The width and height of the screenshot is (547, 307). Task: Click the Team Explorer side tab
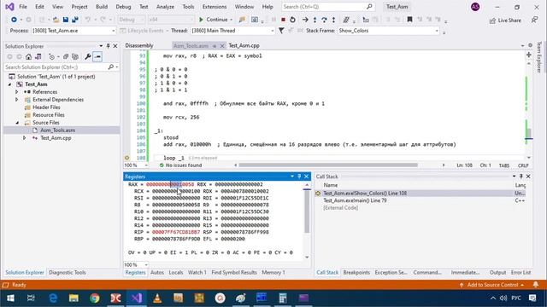[x=539, y=57]
